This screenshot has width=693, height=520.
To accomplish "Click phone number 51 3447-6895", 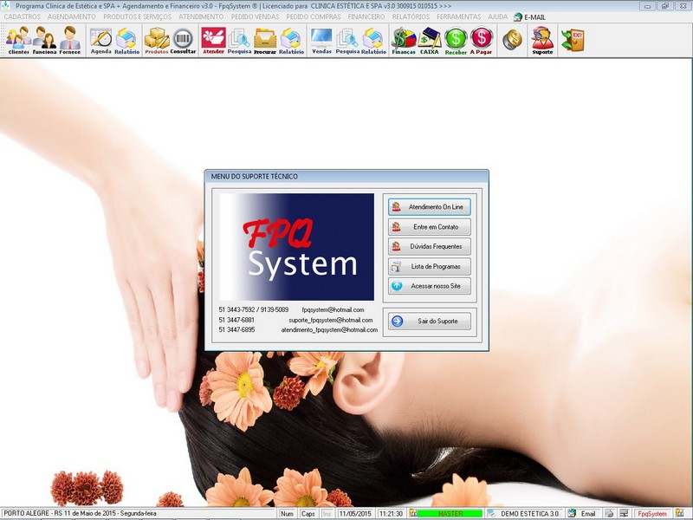I will (x=236, y=330).
